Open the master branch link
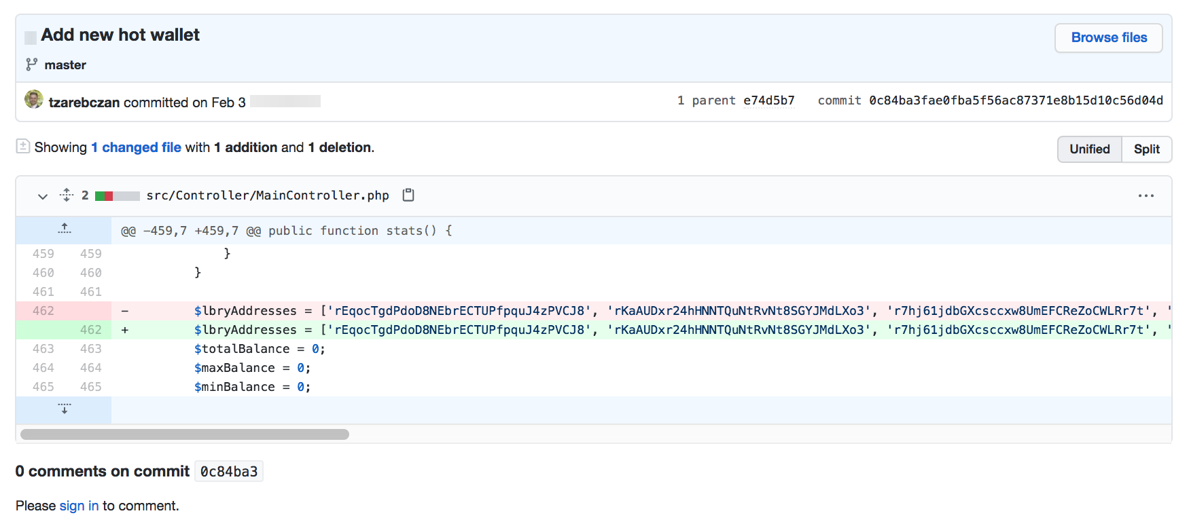 click(65, 65)
